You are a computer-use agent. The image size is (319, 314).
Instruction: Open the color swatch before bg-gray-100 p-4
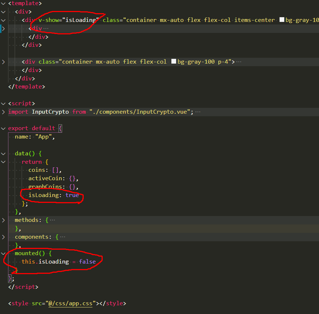174,61
